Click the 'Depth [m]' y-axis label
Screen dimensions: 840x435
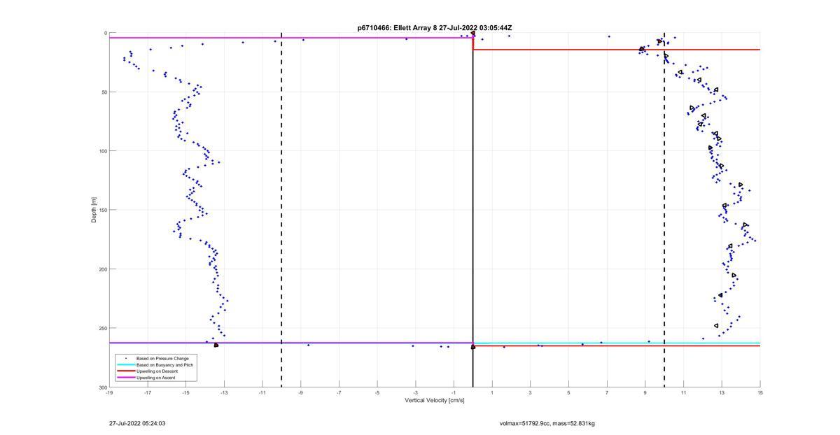point(94,210)
